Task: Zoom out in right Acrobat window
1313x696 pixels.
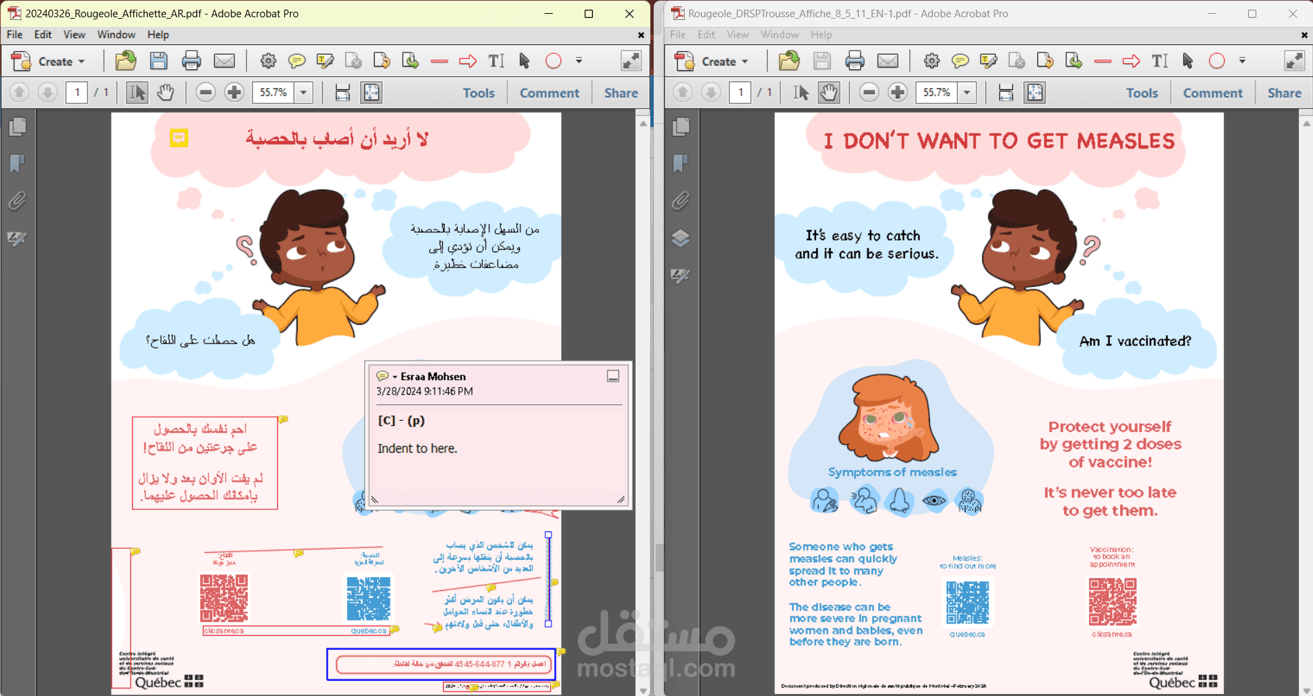Action: (869, 92)
